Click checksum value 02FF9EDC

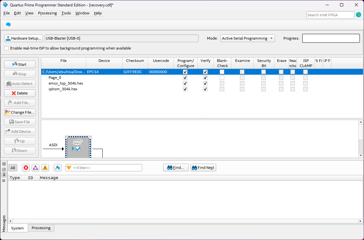(132, 72)
